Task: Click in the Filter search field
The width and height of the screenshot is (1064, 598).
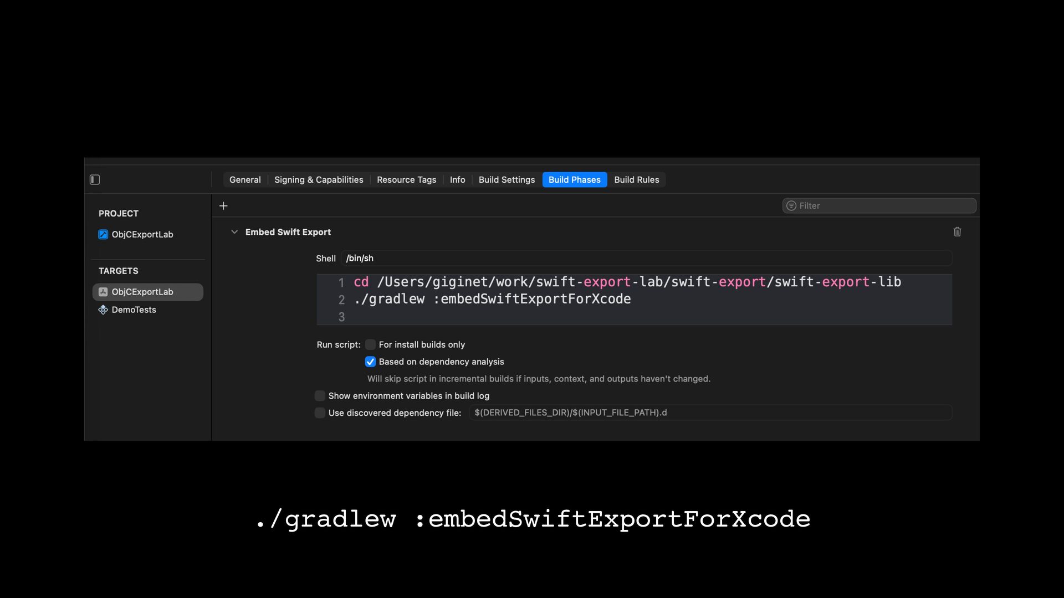Action: [884, 206]
